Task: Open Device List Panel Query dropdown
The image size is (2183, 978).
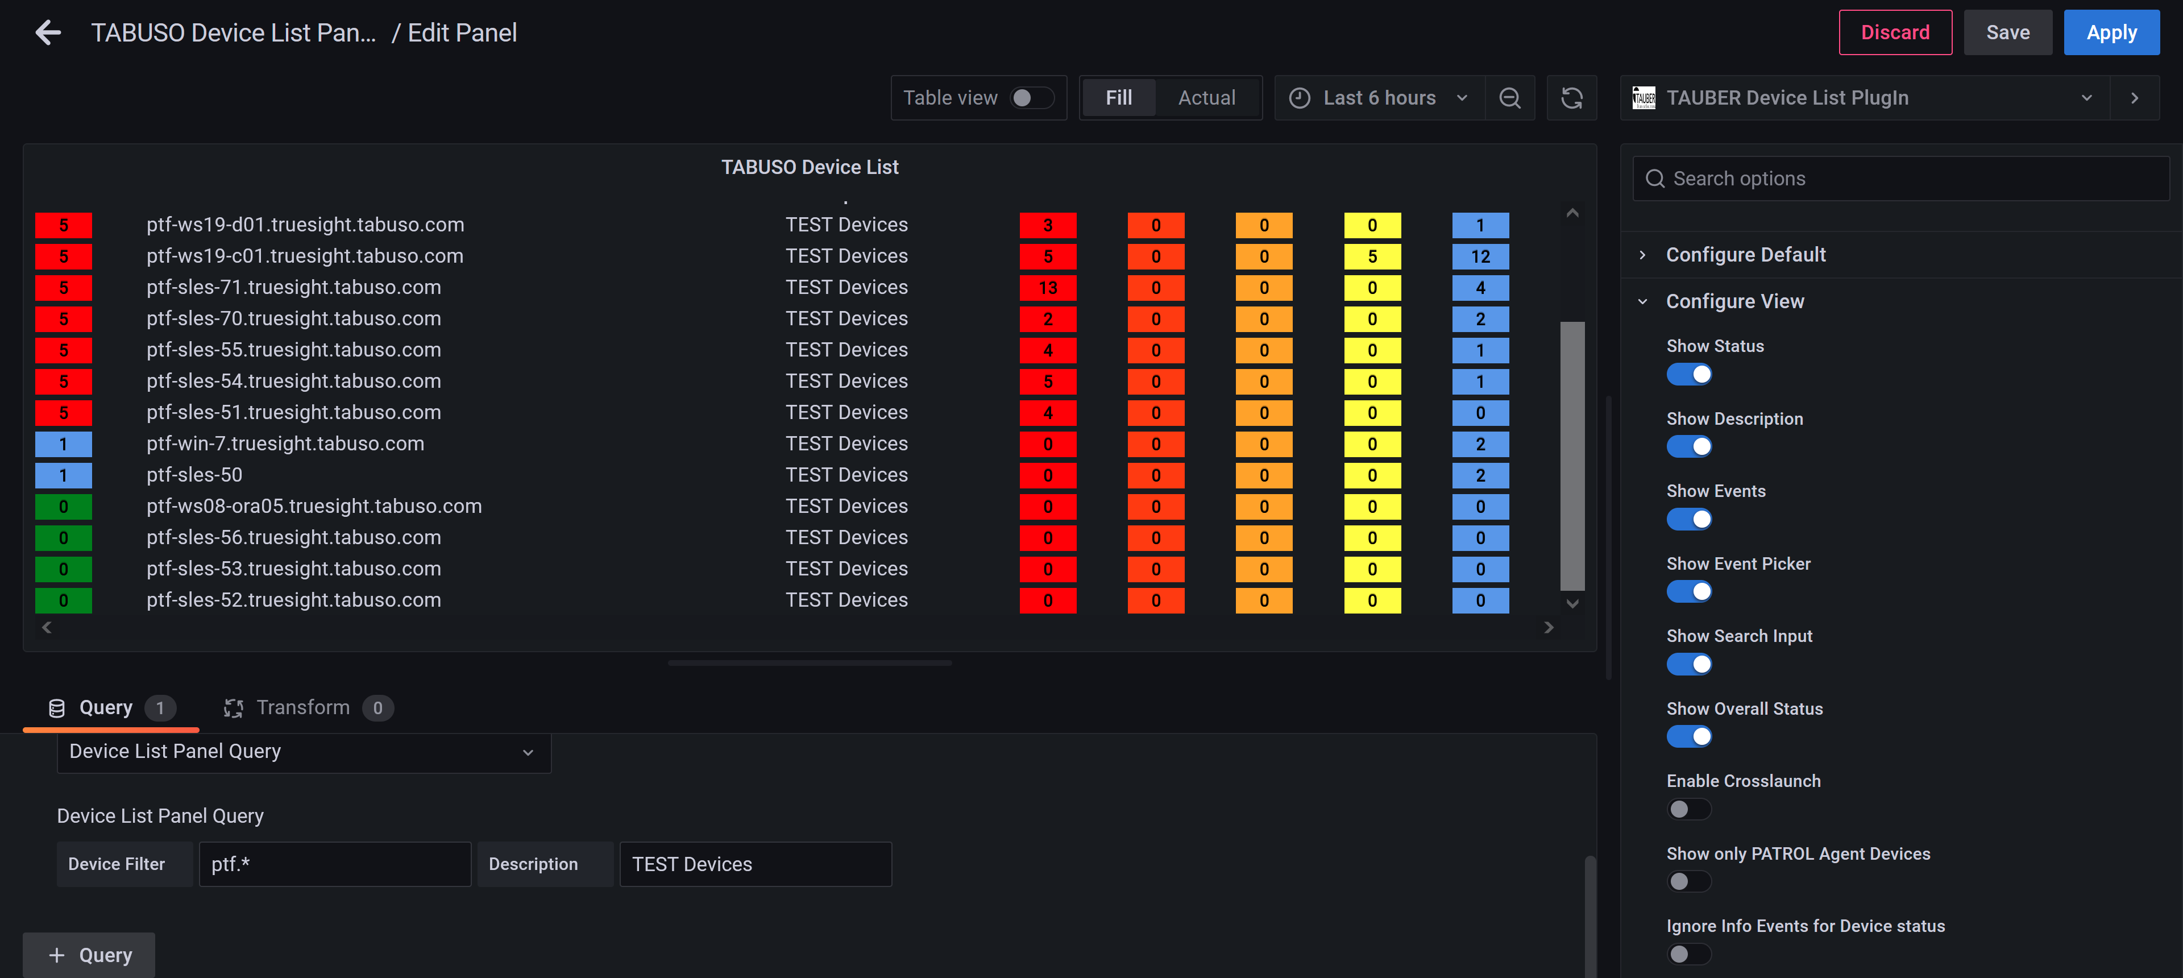Action: [304, 752]
